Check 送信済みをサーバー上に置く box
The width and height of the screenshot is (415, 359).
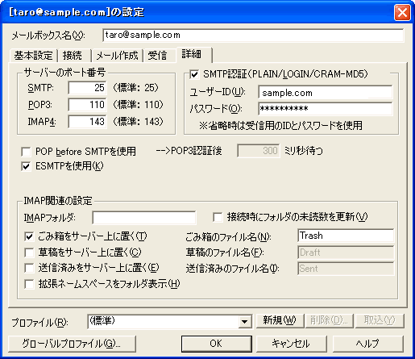pyautogui.click(x=29, y=268)
